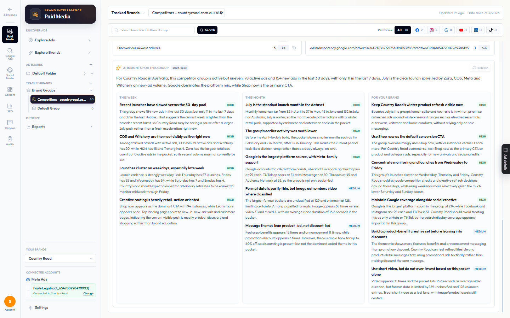Focus the brand search field
510x318 pixels.
pyautogui.click(x=153, y=30)
